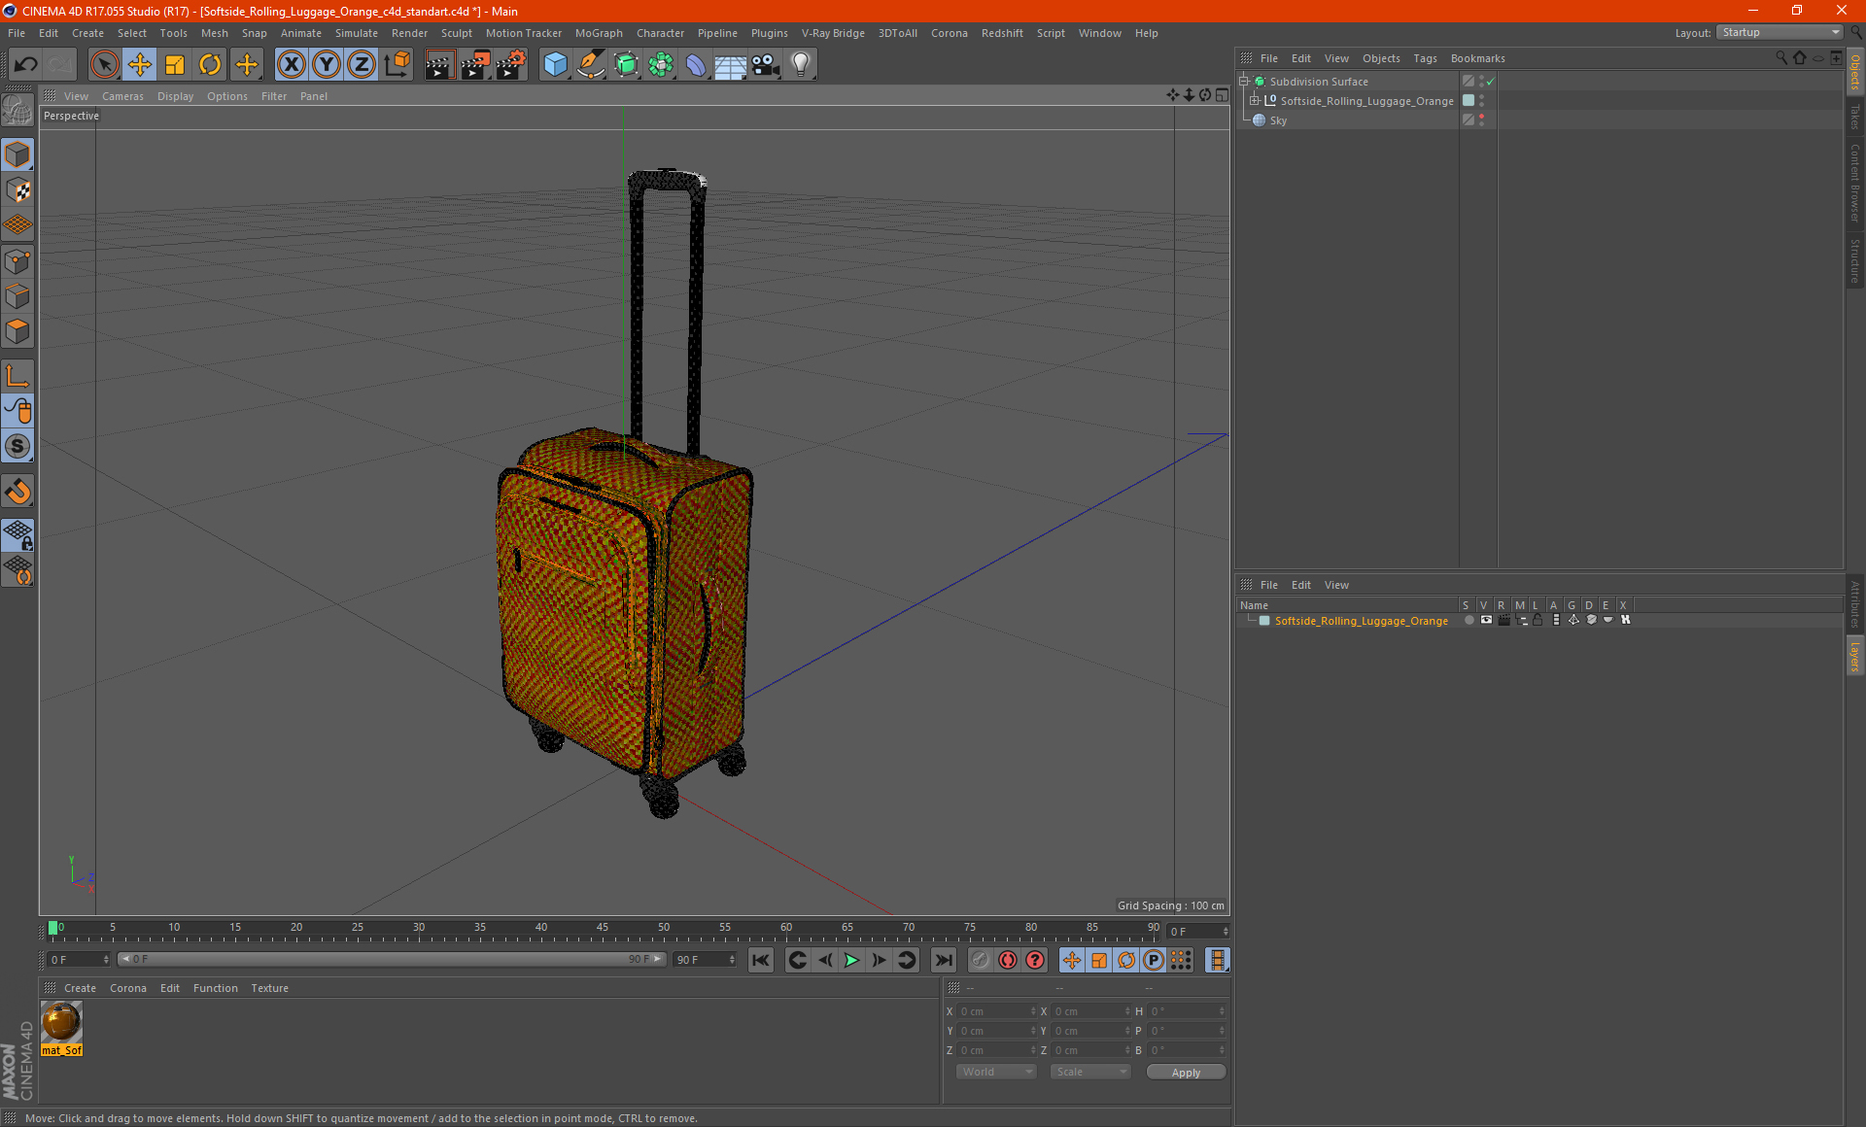The image size is (1866, 1127).
Task: Switch to Points mode
Action: (17, 261)
